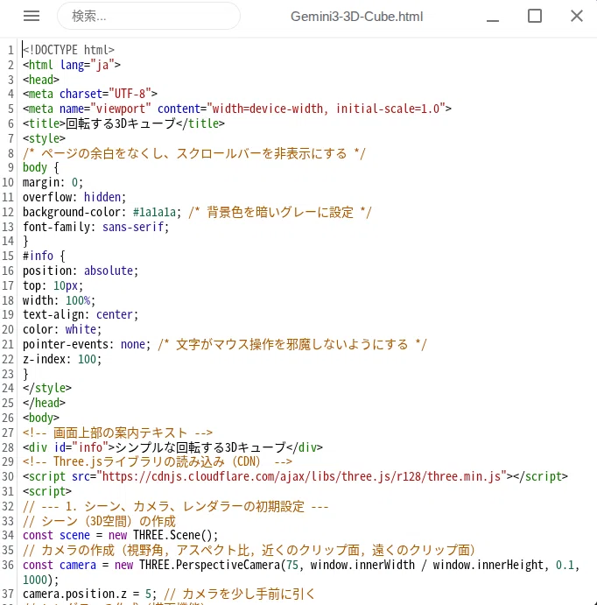This screenshot has height=605, width=597.
Task: Click the overflow: hidden; declaration
Action: click(74, 197)
